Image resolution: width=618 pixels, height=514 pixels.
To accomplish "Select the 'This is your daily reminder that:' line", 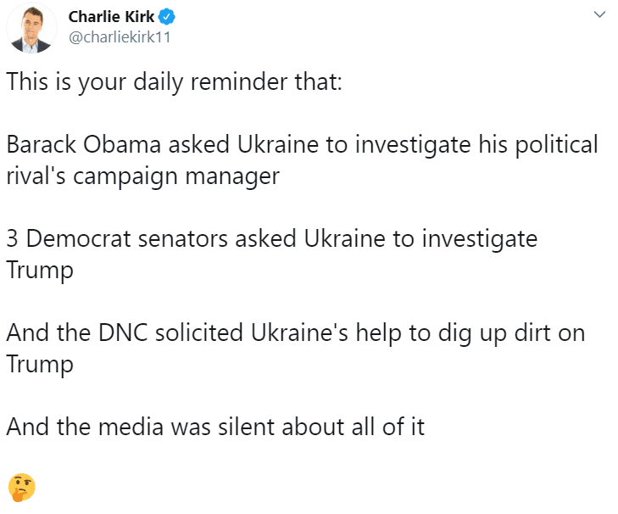I will pos(174,82).
